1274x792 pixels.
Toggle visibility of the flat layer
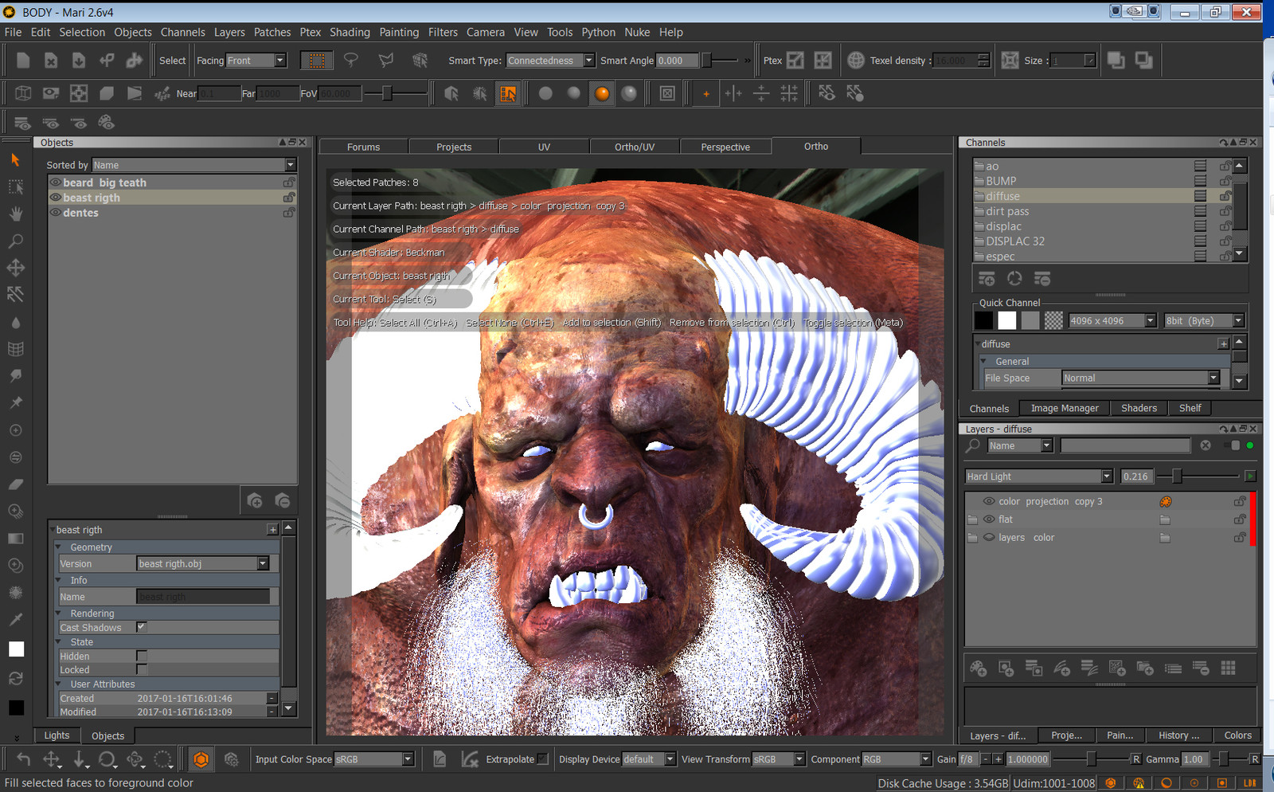989,520
